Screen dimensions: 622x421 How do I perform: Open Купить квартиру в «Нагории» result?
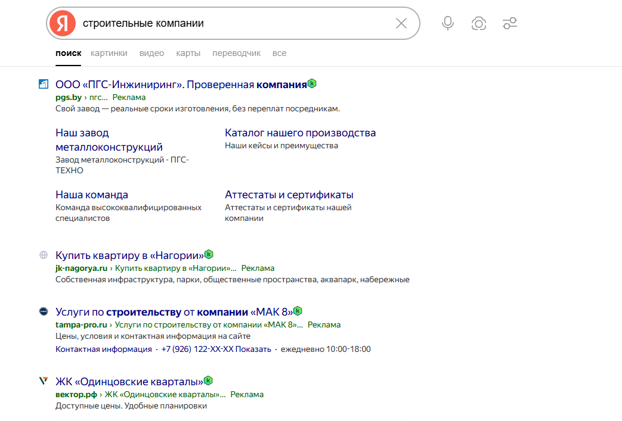click(x=130, y=255)
